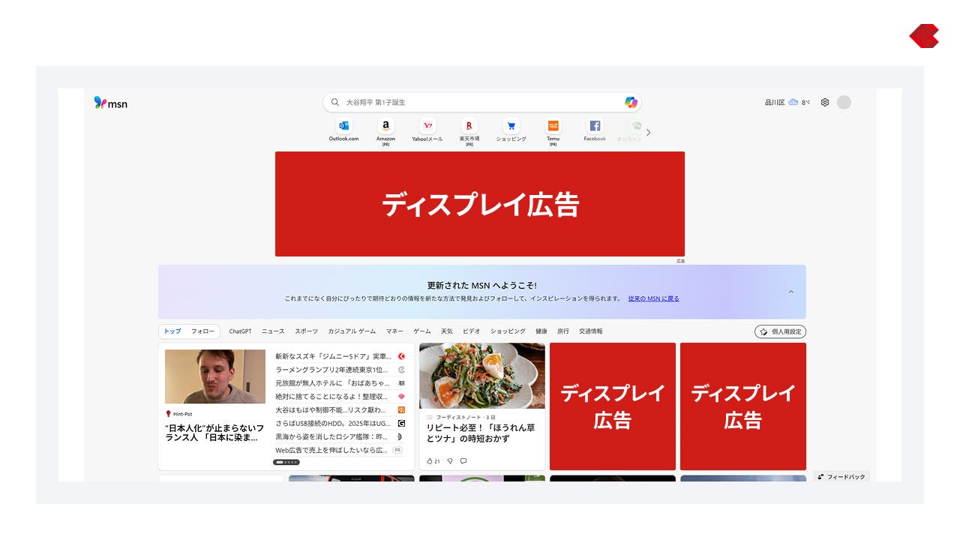Click 従来の MSN に戻る link
Image resolution: width=960 pixels, height=540 pixels.
(653, 298)
